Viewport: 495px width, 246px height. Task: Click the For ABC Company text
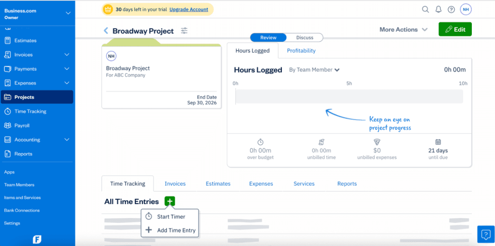click(126, 75)
